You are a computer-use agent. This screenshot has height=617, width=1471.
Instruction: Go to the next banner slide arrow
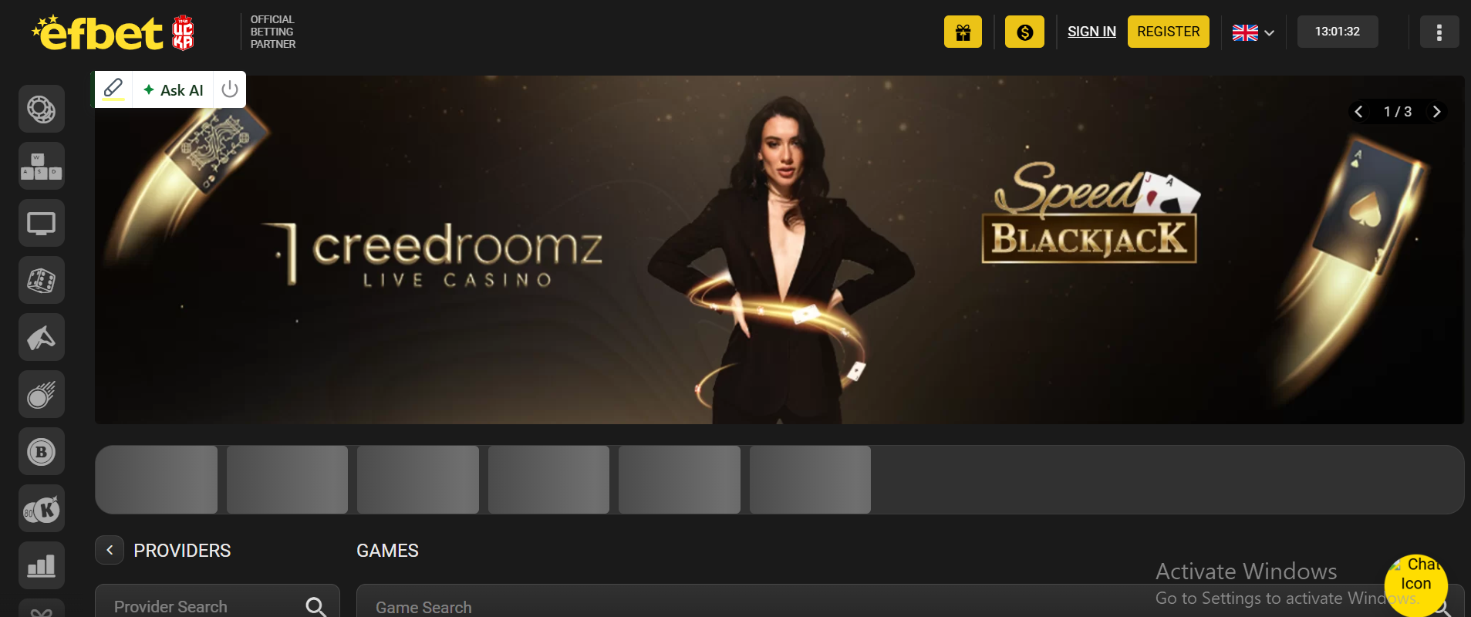pos(1436,112)
